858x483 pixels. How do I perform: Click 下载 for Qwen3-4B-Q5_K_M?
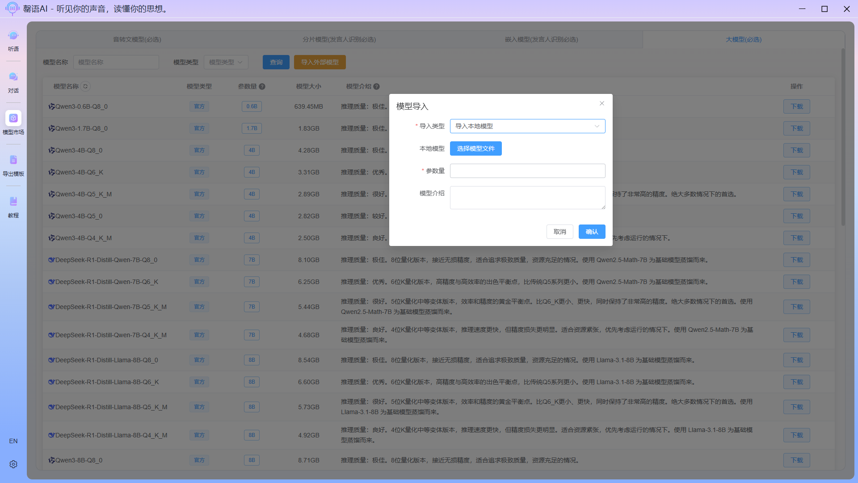click(797, 194)
